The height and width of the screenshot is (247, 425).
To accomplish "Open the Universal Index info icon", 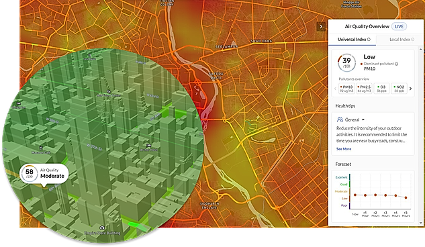I will click(x=369, y=40).
